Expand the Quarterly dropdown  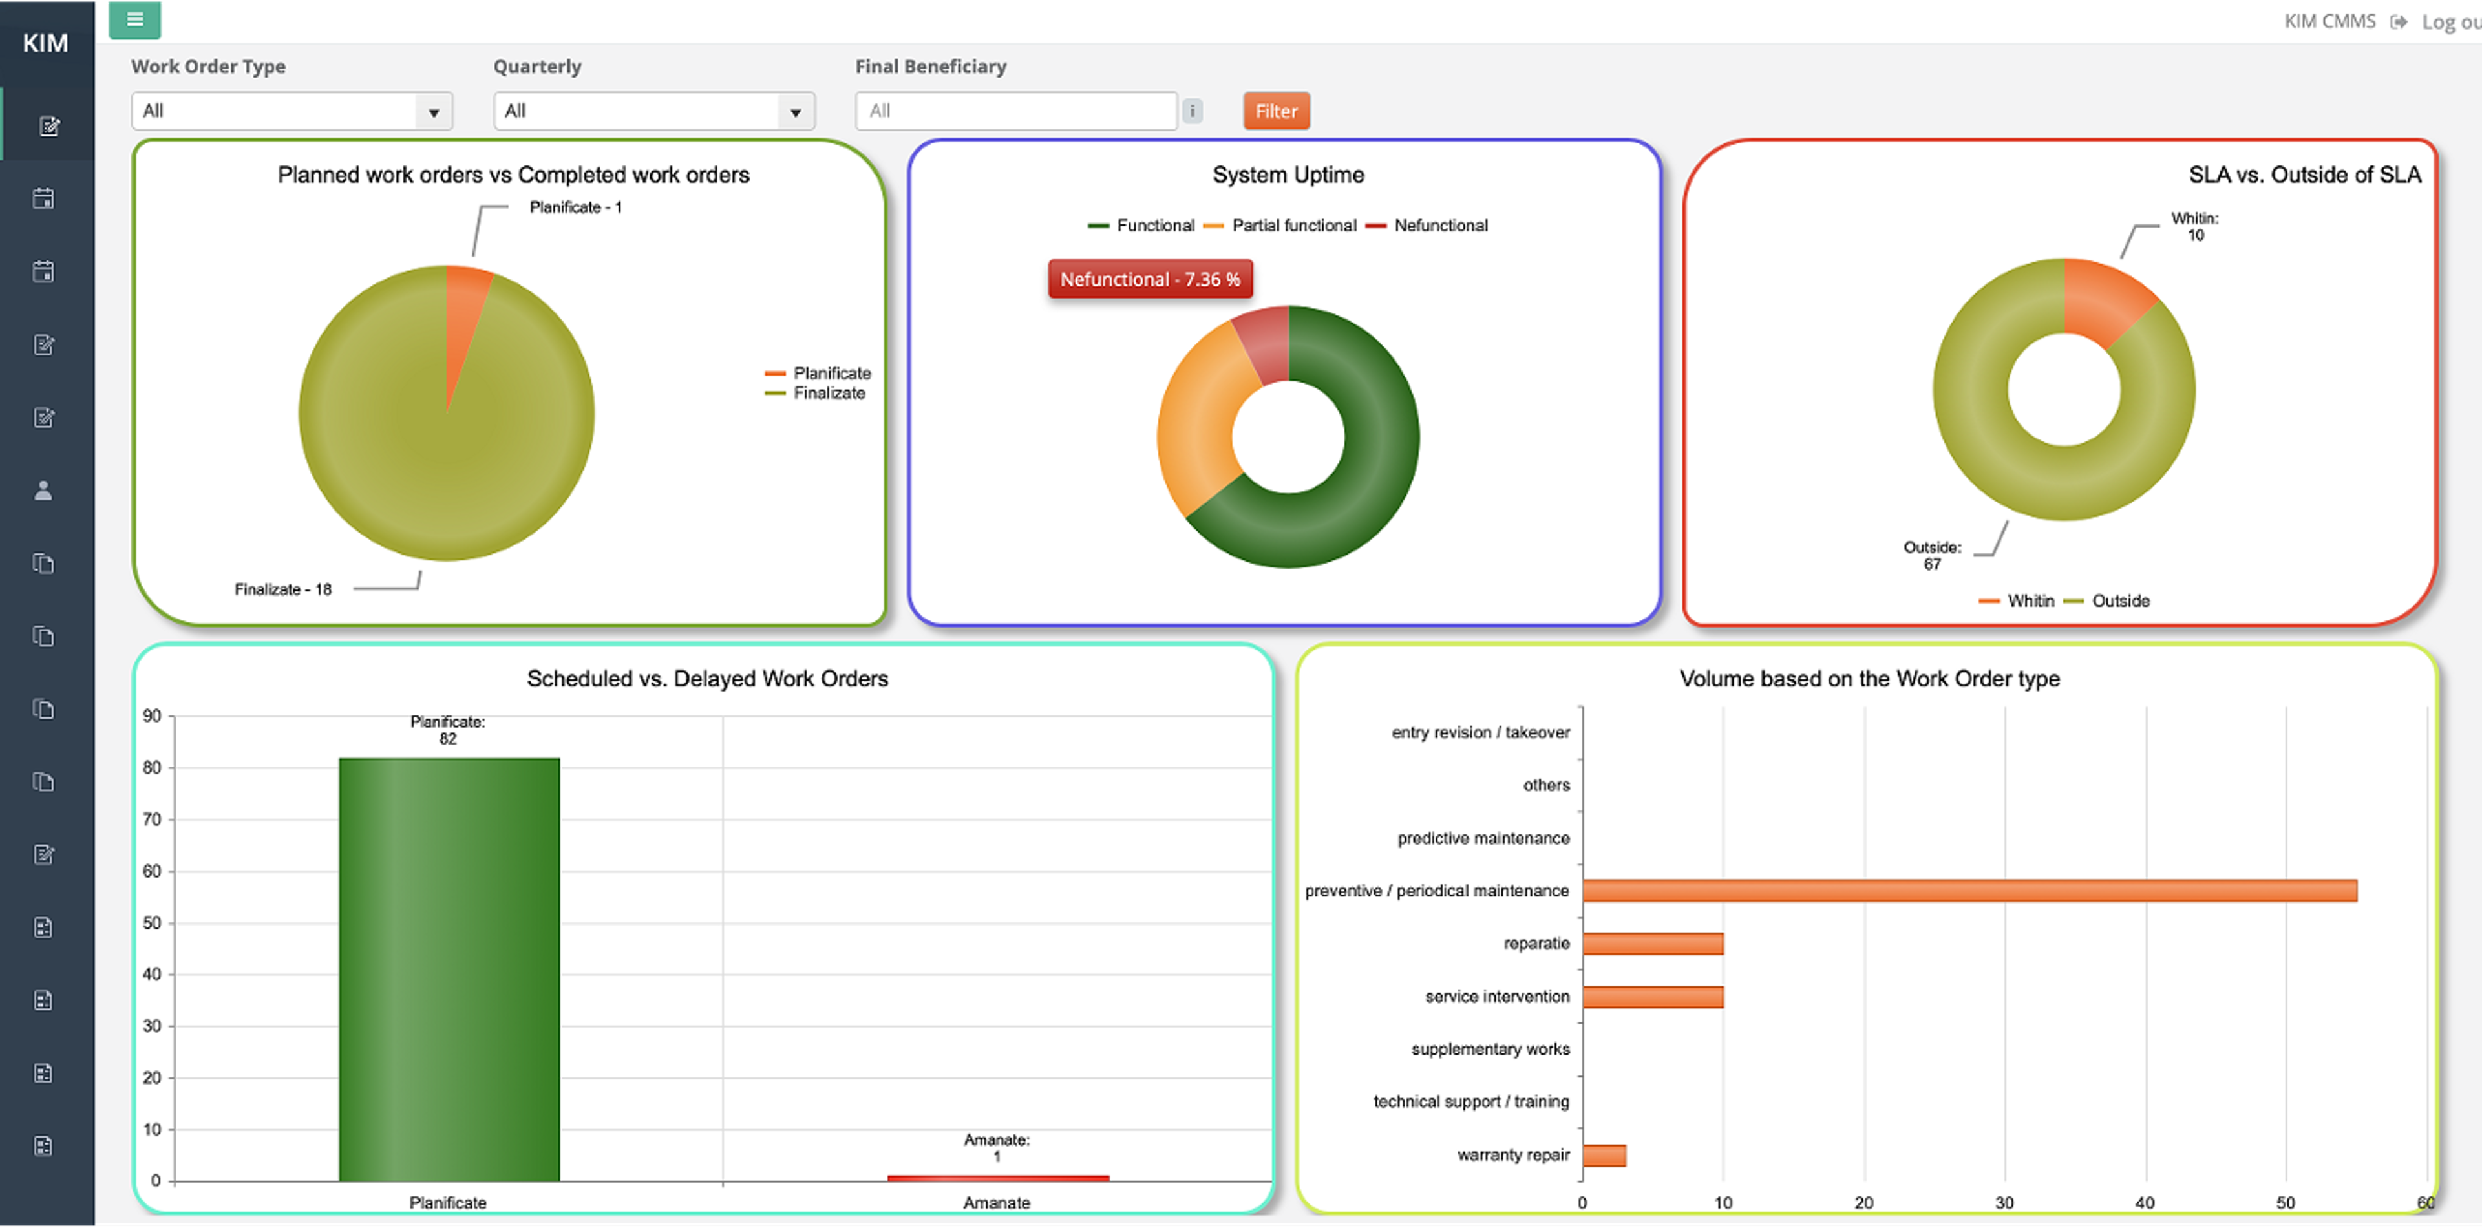(653, 111)
